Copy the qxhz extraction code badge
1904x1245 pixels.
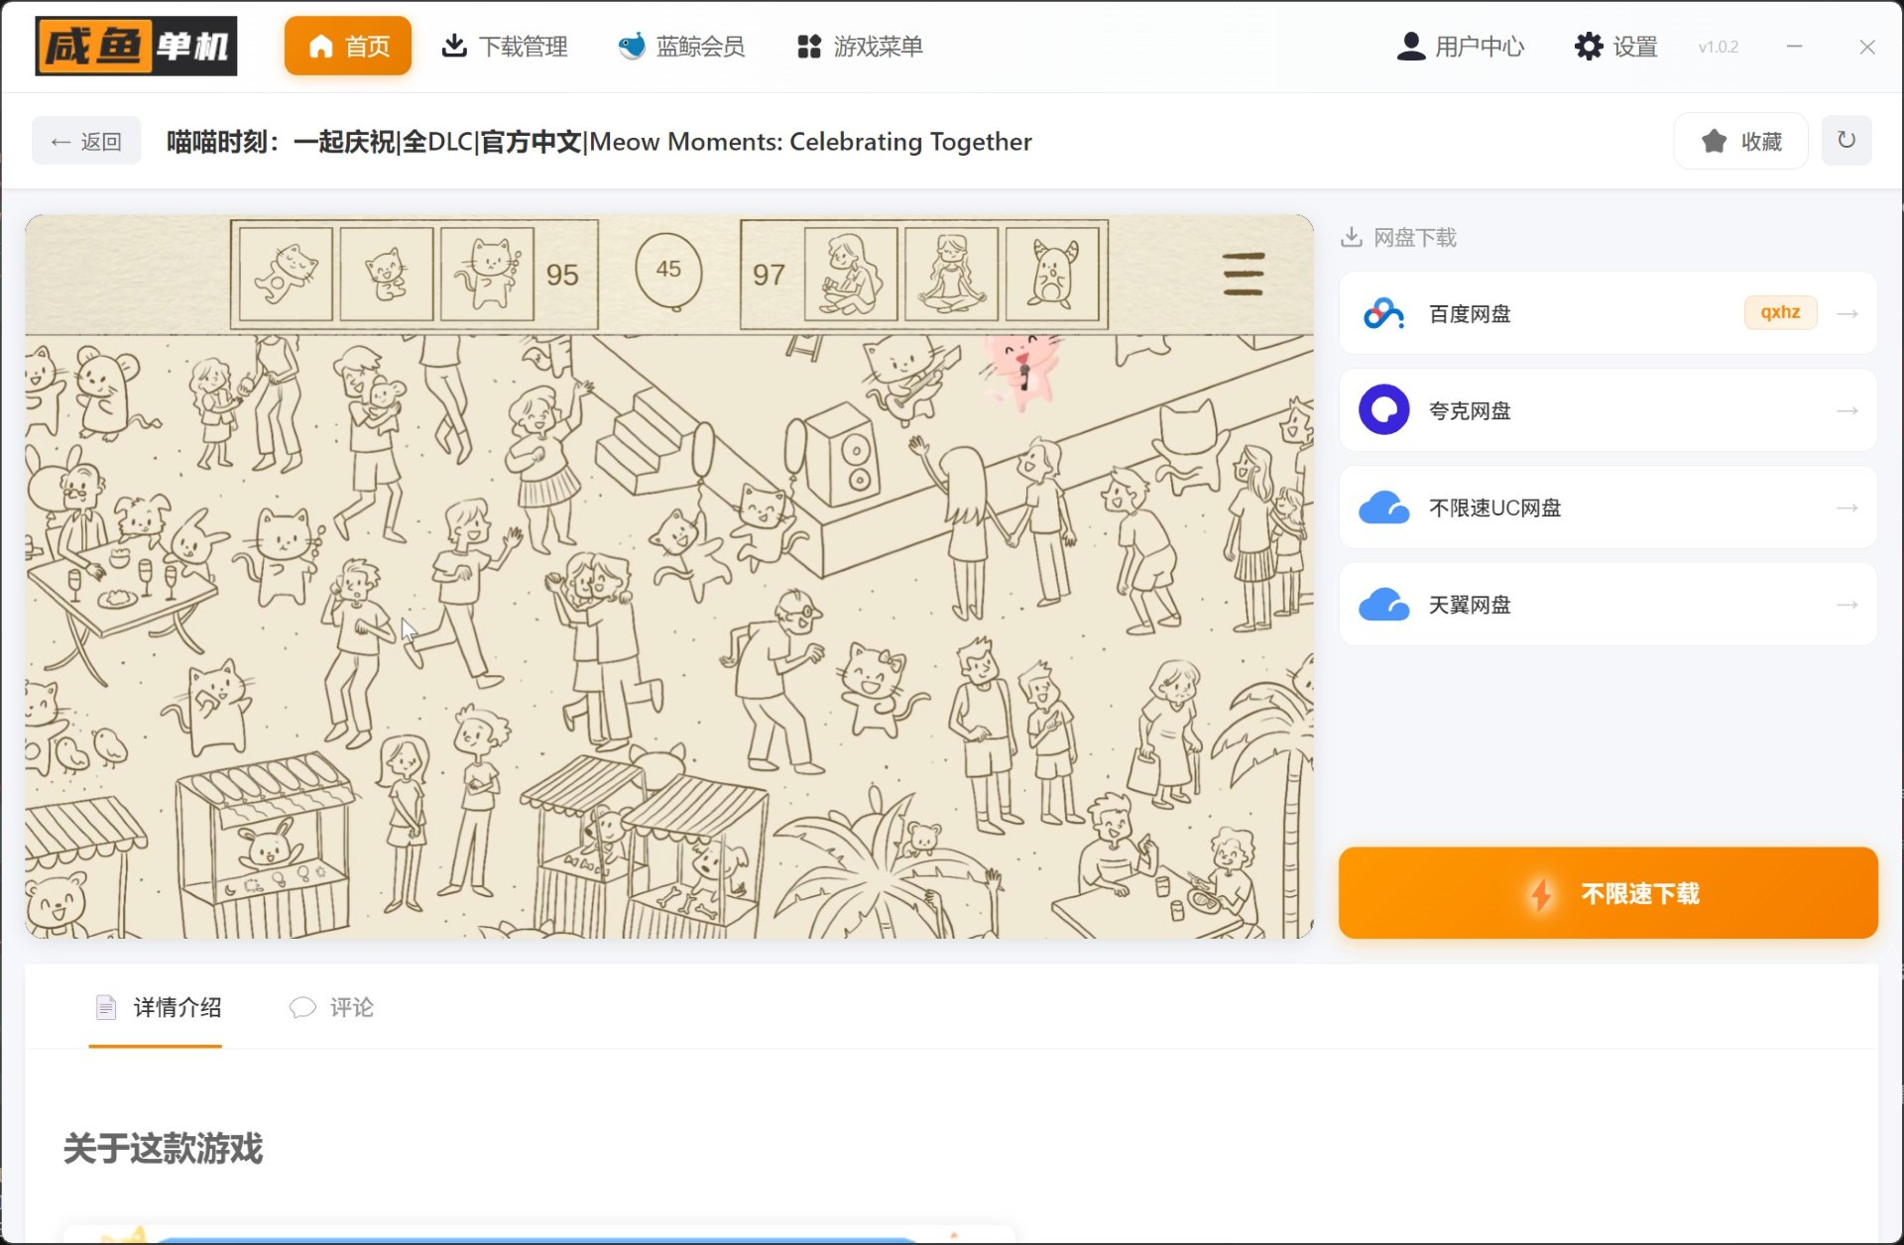pos(1780,312)
